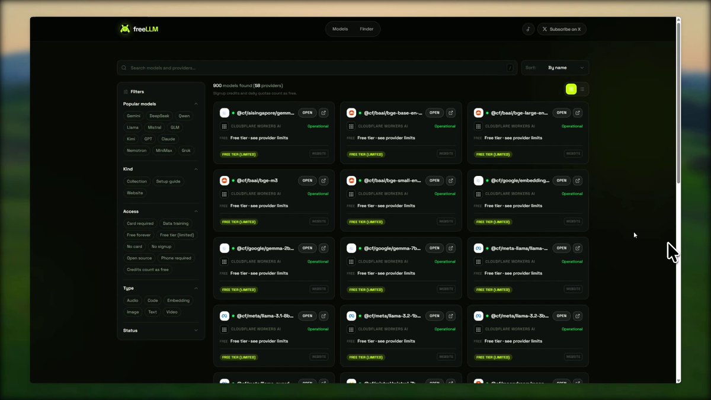The height and width of the screenshot is (400, 711).
Task: Open external link for @cf/baai/bge-small-en card
Action: pos(450,181)
